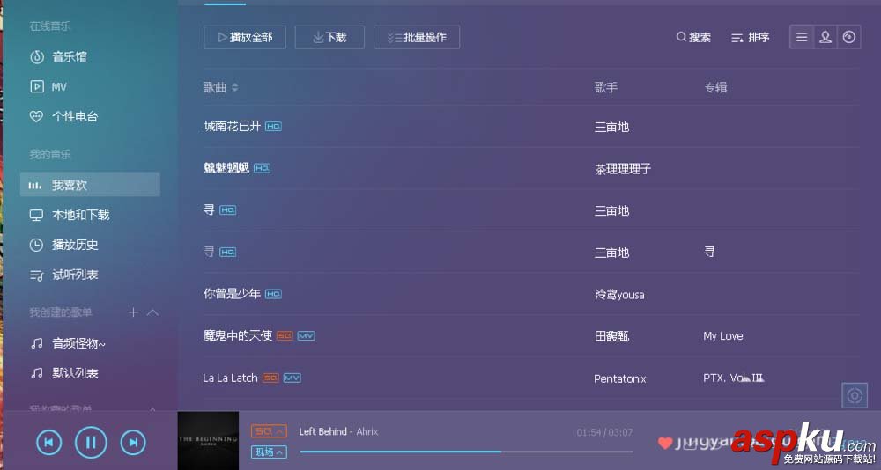Skip to next track in player
This screenshot has width=881, height=470.
tap(133, 443)
